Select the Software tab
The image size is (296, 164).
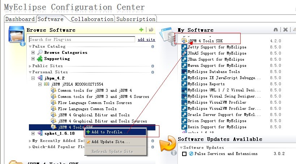[51, 19]
